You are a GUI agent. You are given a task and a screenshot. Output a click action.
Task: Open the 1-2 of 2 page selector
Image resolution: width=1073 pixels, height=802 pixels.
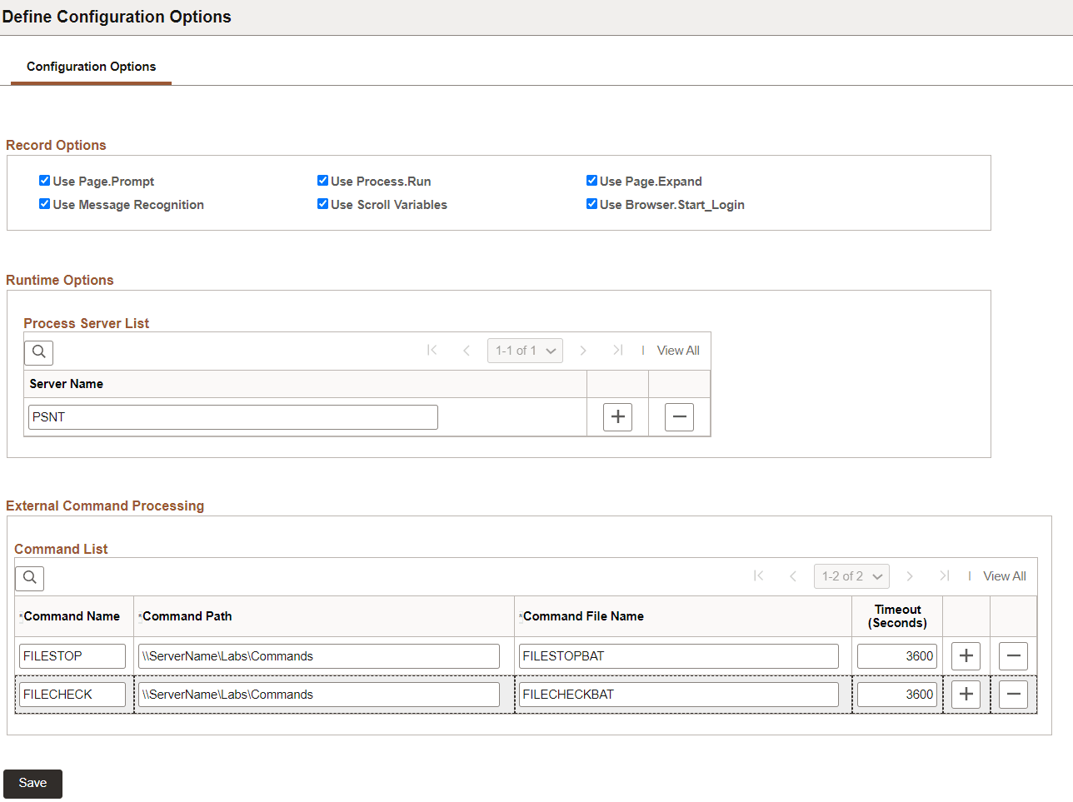click(x=851, y=575)
